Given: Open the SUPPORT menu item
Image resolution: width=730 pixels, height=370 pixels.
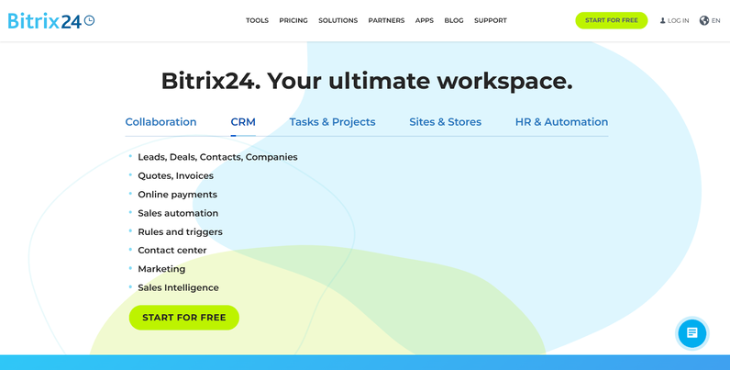Looking at the screenshot, I should point(491,20).
